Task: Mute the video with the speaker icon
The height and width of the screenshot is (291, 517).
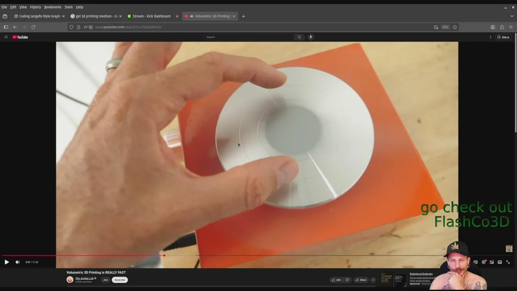Action: pos(17,262)
